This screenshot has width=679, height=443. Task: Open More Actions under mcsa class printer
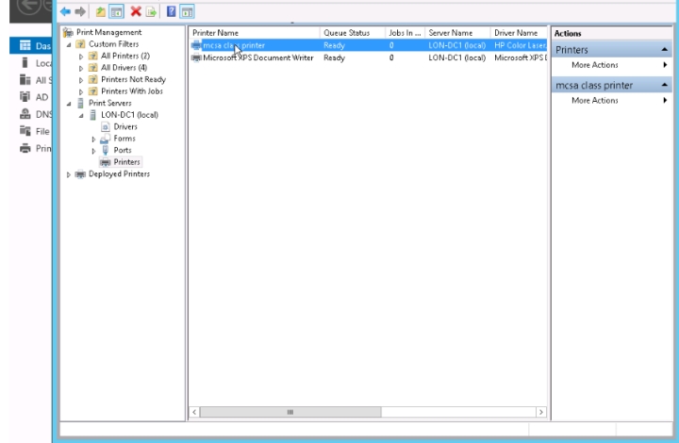(x=594, y=101)
